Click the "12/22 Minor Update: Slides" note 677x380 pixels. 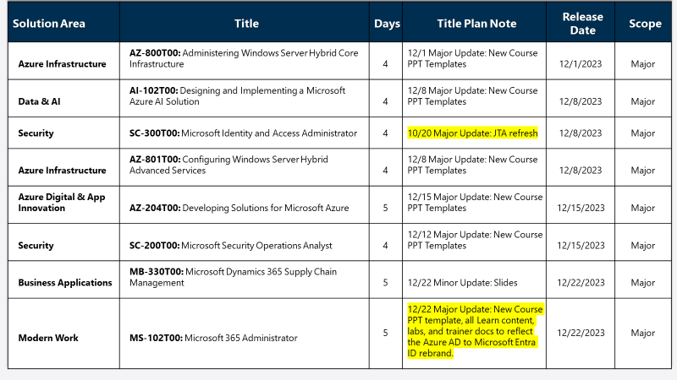coord(462,283)
